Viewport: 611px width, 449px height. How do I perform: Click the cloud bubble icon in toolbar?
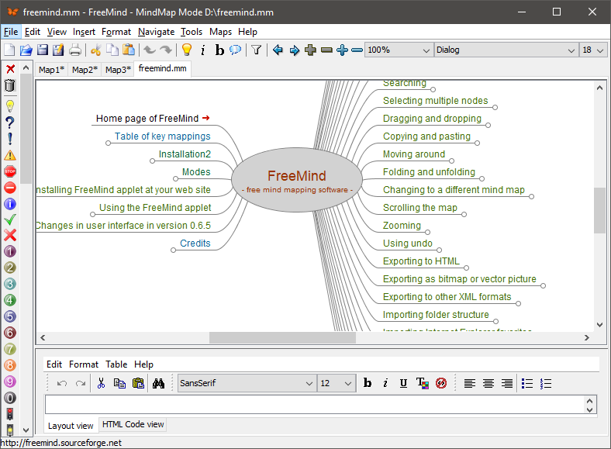(236, 50)
